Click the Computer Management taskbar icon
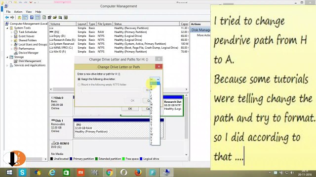This screenshot has width=316, height=177. tap(166, 173)
